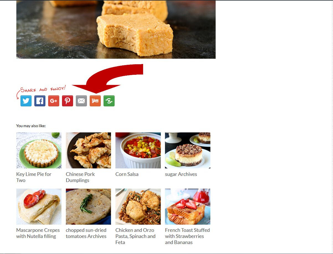Visit the sugar Archives link
This screenshot has width=333, height=254.
(181, 174)
